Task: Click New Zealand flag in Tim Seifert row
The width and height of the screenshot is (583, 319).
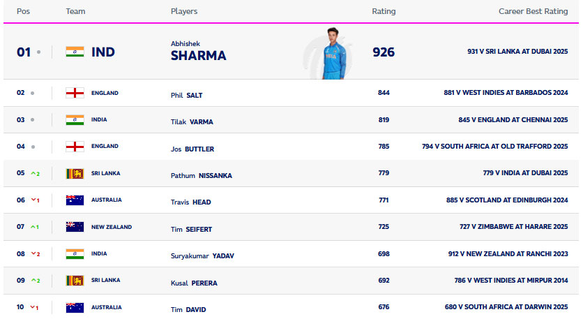Action: (x=75, y=227)
